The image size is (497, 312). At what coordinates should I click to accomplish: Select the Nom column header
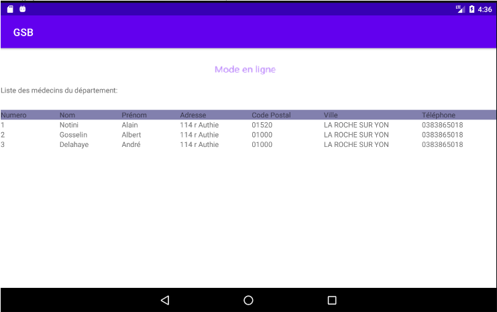(66, 115)
